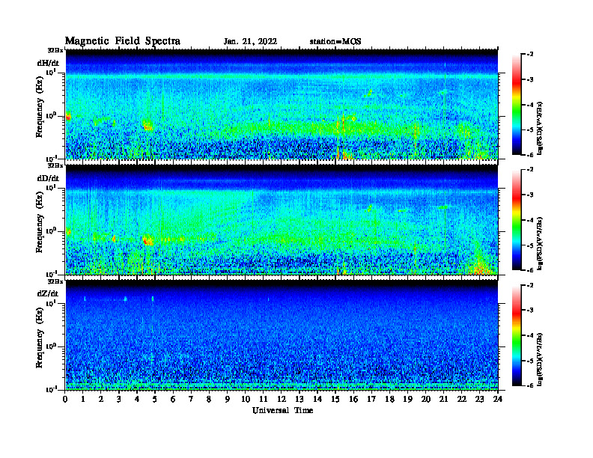
Task: Click the dH/dt panel label
Action: pos(48,63)
